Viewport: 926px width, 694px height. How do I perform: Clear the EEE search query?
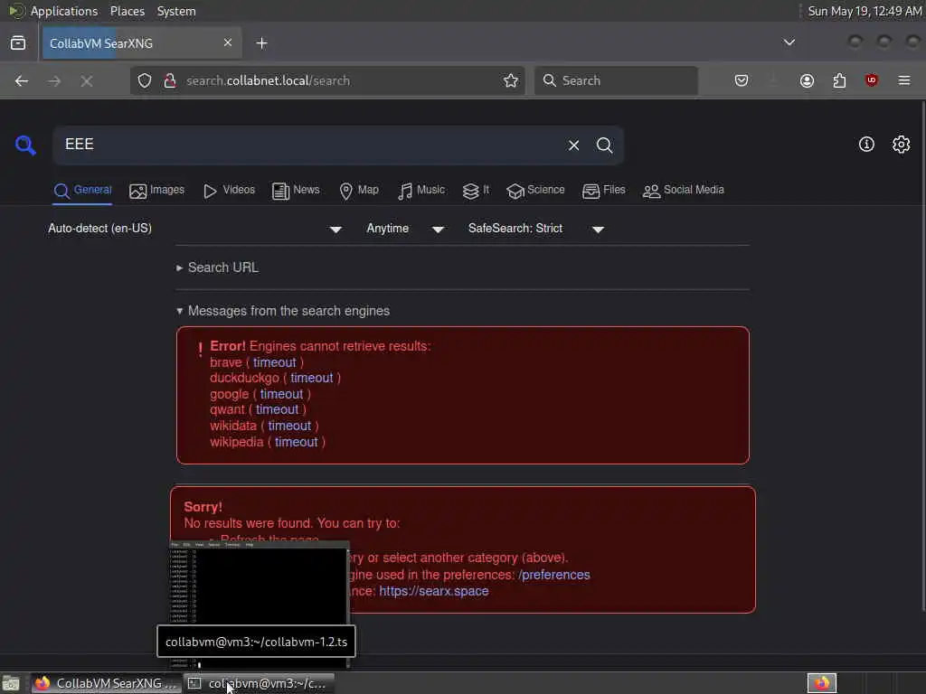pos(573,145)
